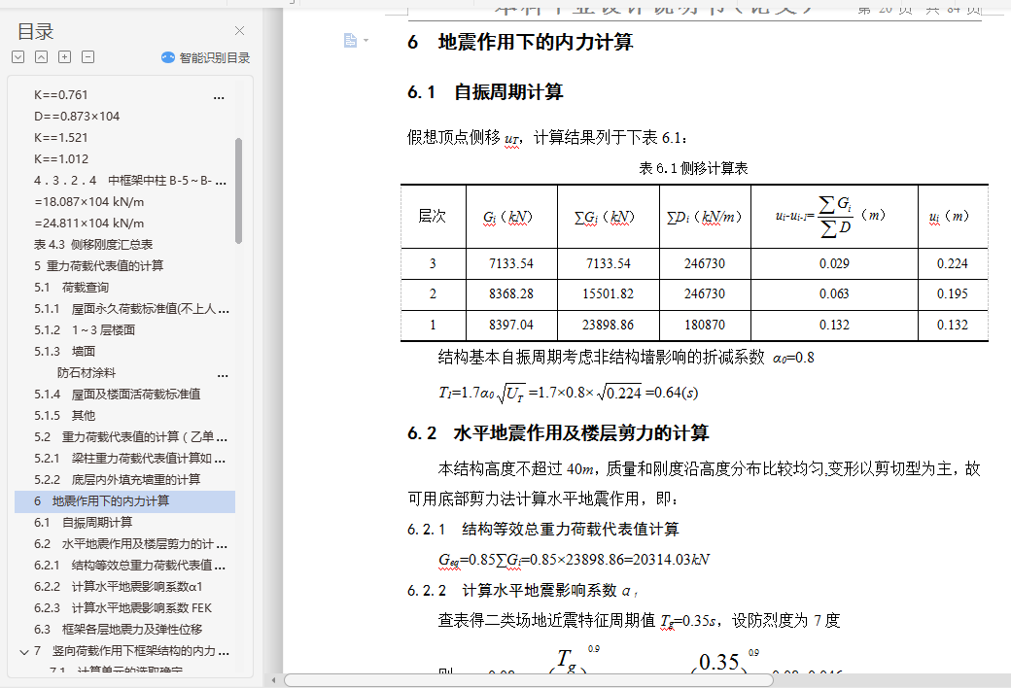
Task: Click the document horizontal scrollbar
Action: point(528,680)
